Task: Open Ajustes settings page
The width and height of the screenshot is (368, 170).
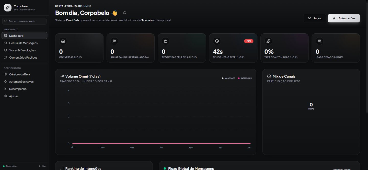Action: pos(25,96)
